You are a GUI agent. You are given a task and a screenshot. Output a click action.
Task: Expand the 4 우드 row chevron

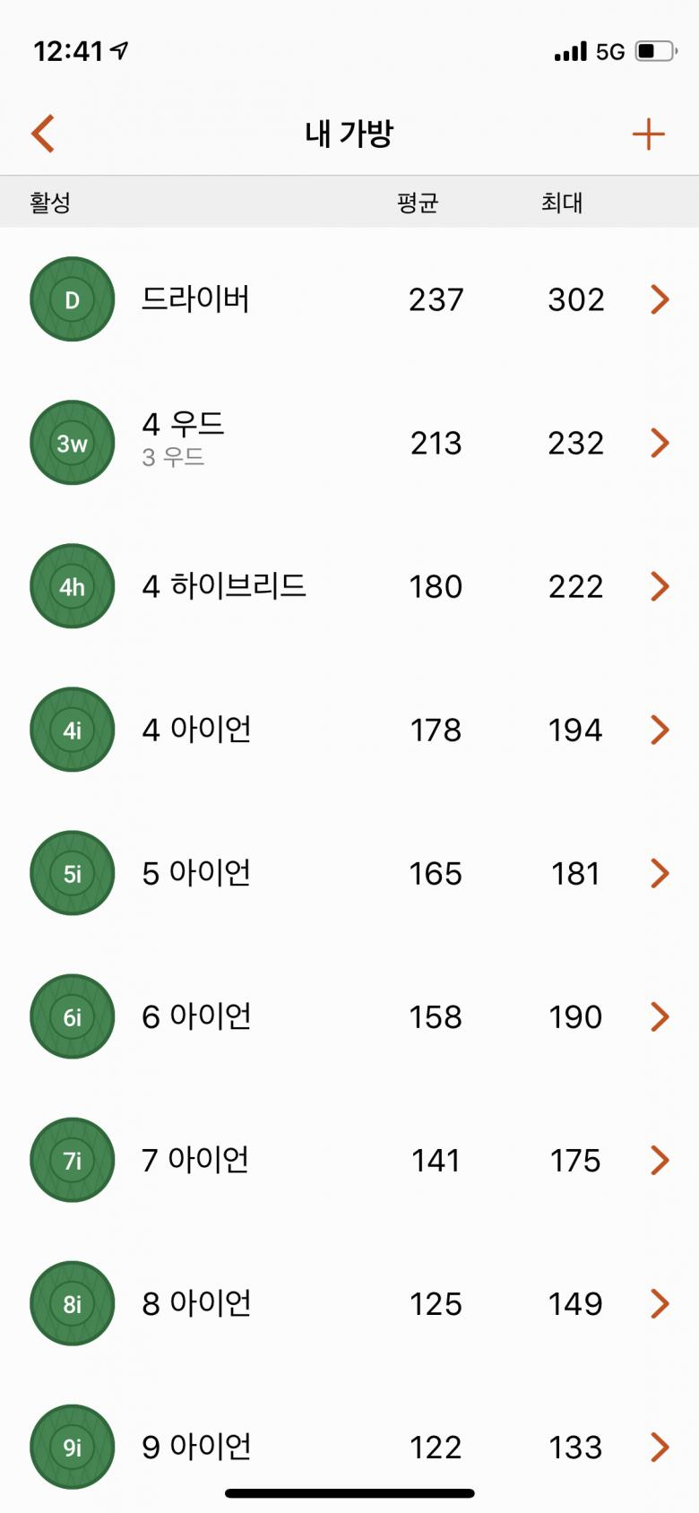point(660,443)
